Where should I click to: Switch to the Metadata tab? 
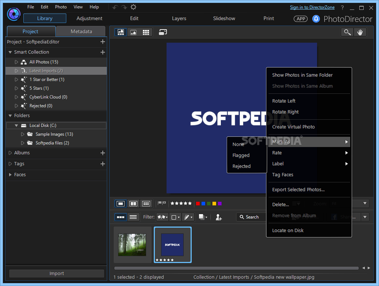click(x=81, y=31)
